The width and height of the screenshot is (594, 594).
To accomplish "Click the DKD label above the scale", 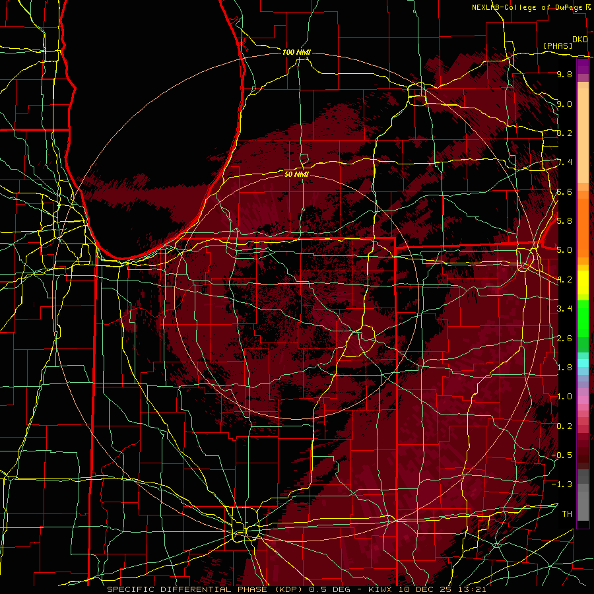I will coord(579,40).
